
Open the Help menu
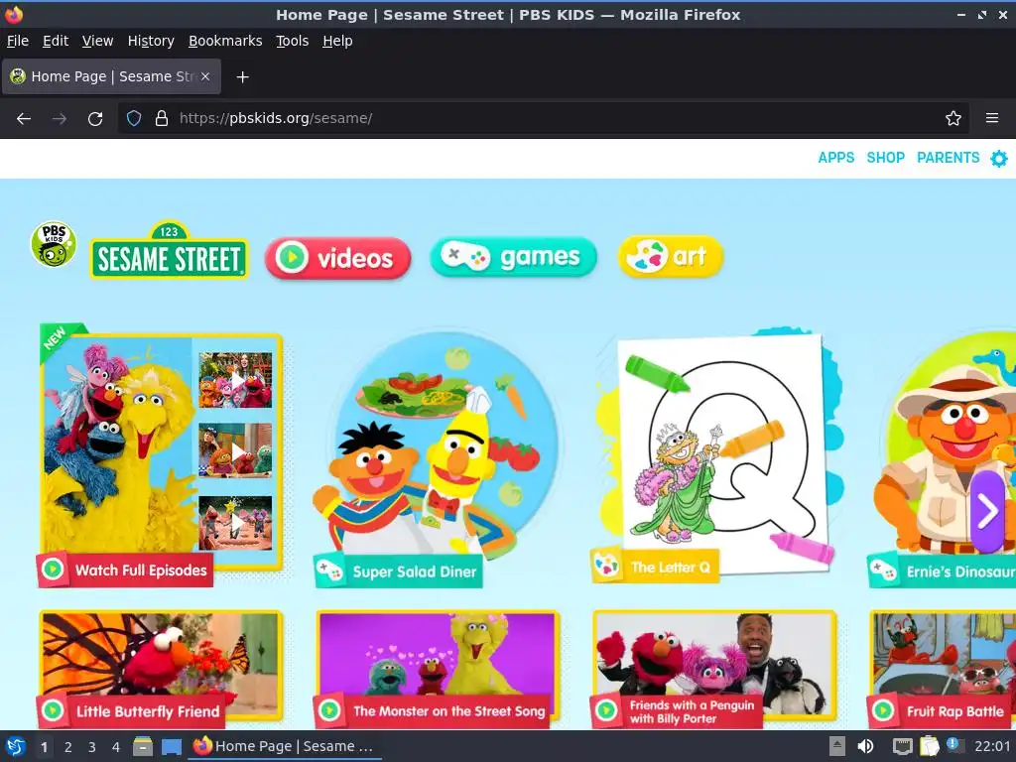click(337, 41)
